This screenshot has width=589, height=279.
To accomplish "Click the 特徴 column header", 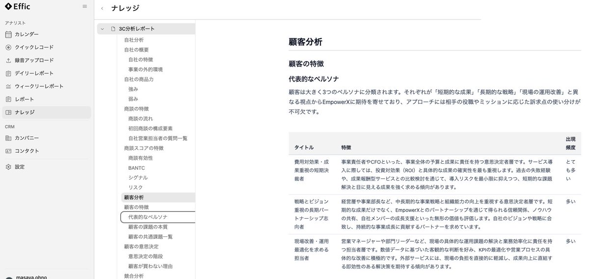I will pos(346,147).
